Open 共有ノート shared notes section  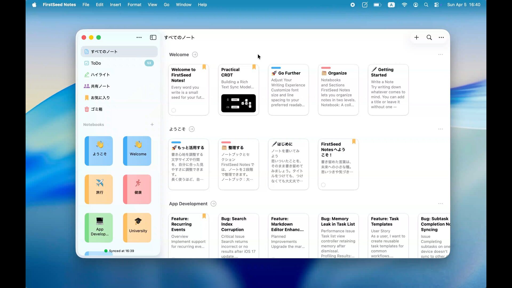(x=100, y=86)
